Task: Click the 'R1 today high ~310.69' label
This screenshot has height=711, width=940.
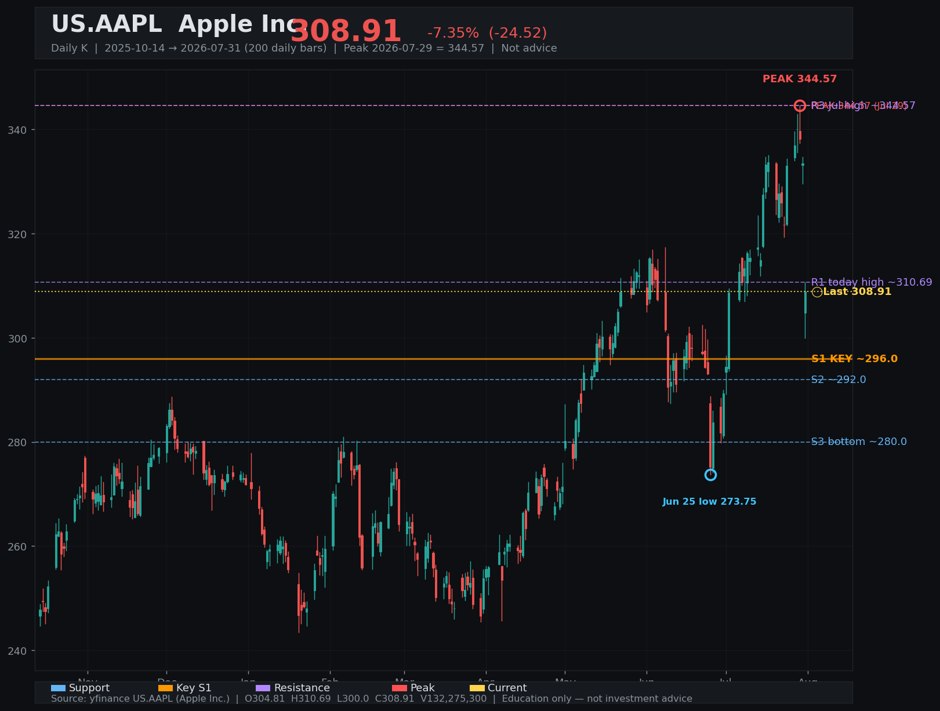Action: (x=872, y=282)
